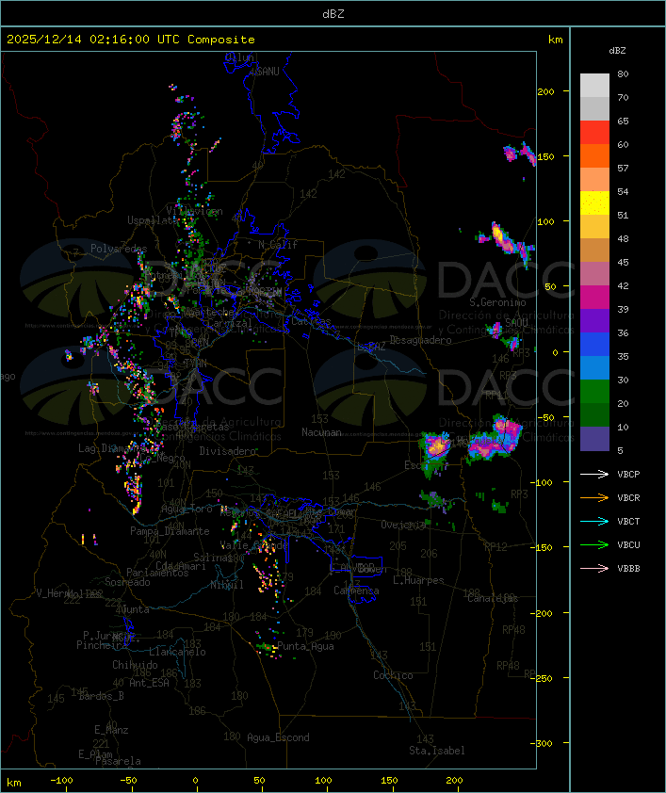The width and height of the screenshot is (666, 793).
Task: Click the Llancanelo place label
Action: click(x=177, y=652)
